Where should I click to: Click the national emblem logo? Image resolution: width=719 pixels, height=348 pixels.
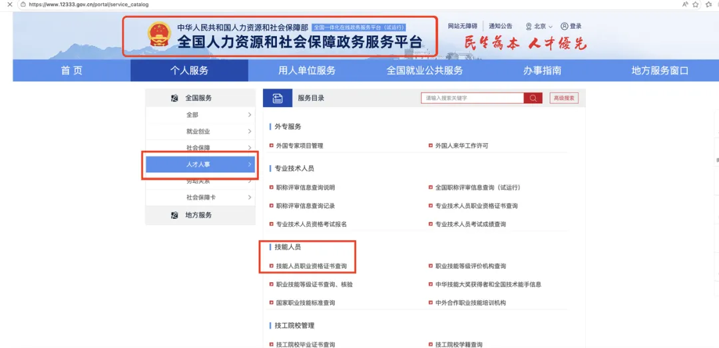pos(160,34)
